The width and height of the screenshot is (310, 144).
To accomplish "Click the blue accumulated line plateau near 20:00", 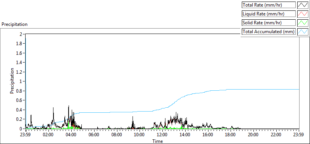I will [x=253, y=90].
